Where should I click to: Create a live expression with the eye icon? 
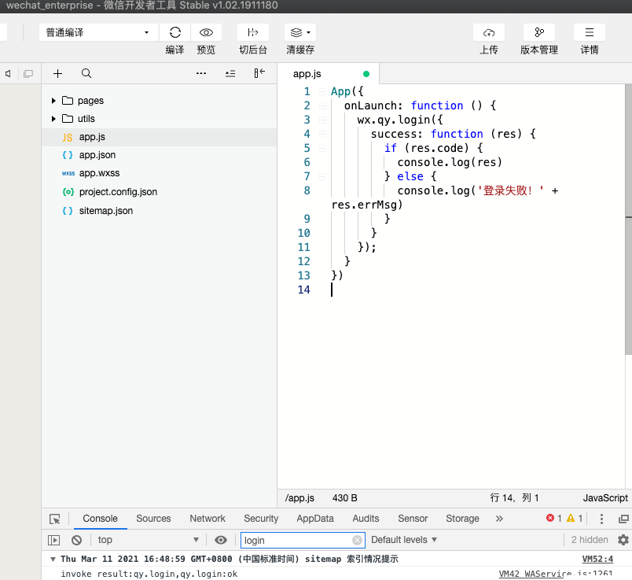pyautogui.click(x=220, y=540)
